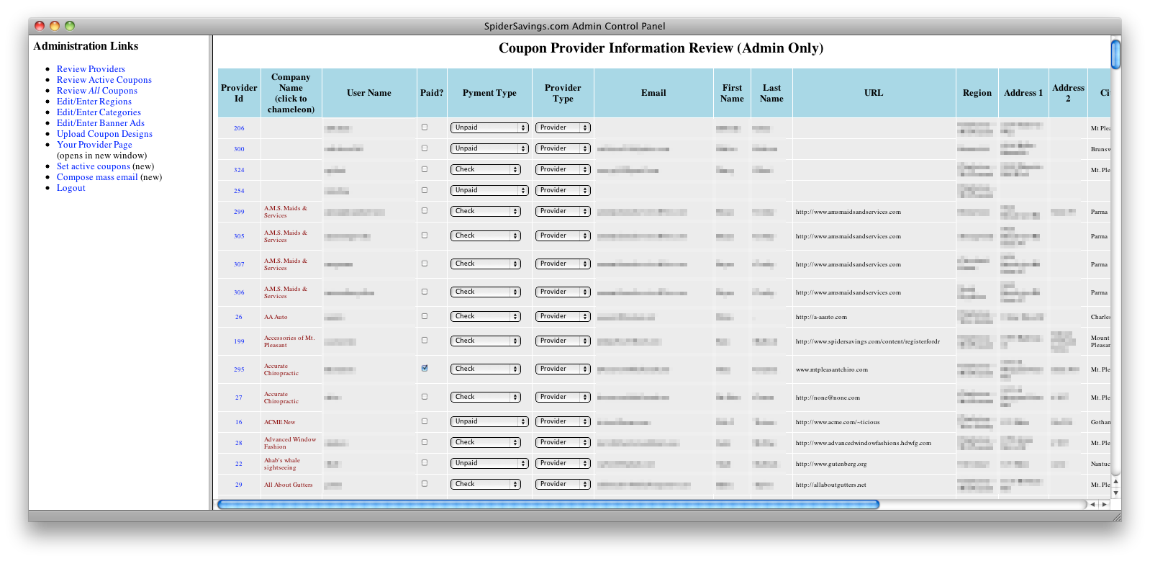Click ACME New company name
This screenshot has height=561, width=1150.
click(279, 422)
